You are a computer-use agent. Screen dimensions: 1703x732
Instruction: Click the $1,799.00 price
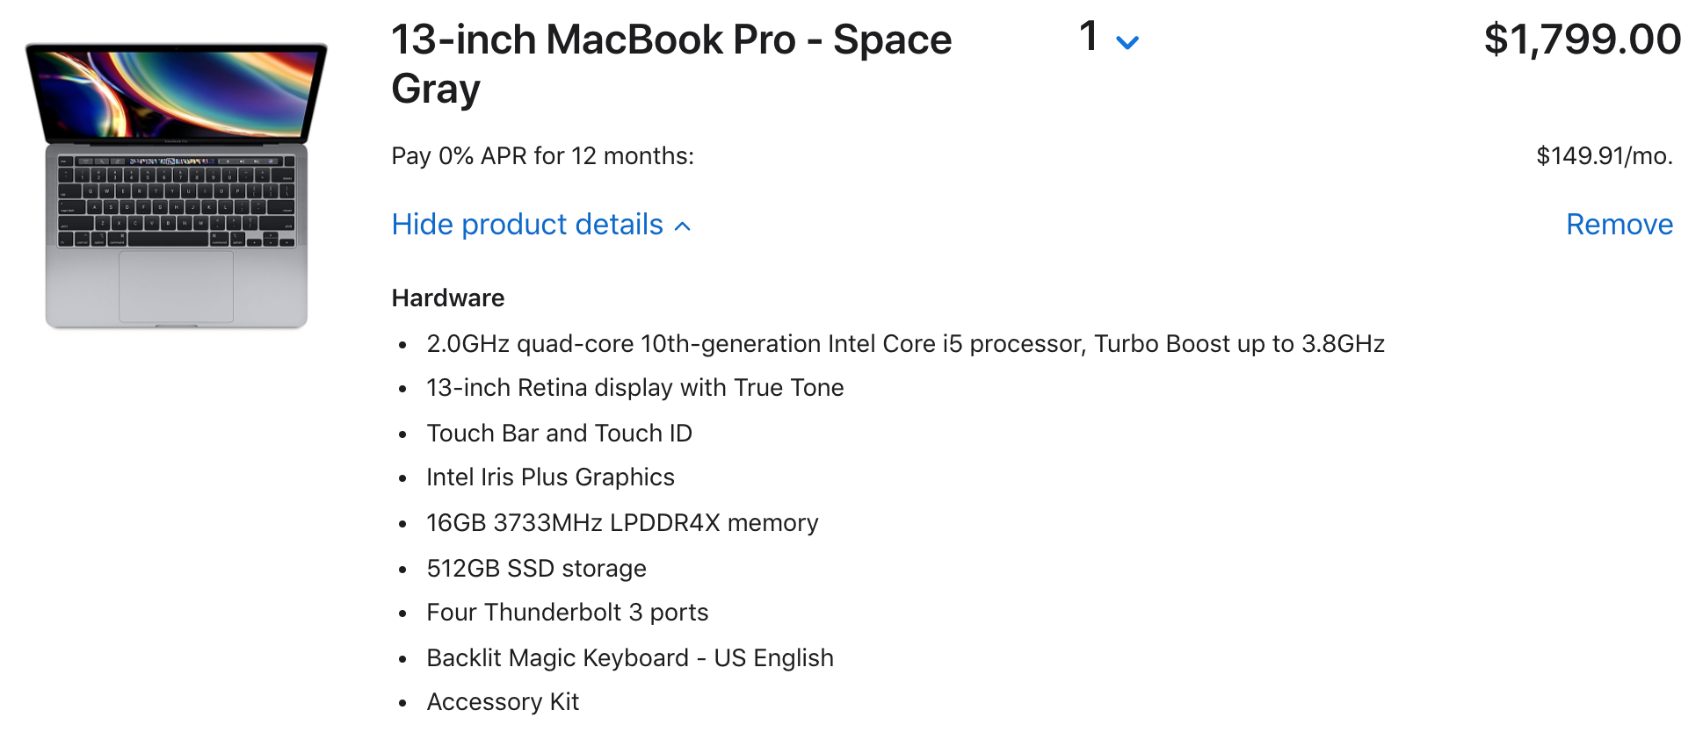coord(1582,40)
